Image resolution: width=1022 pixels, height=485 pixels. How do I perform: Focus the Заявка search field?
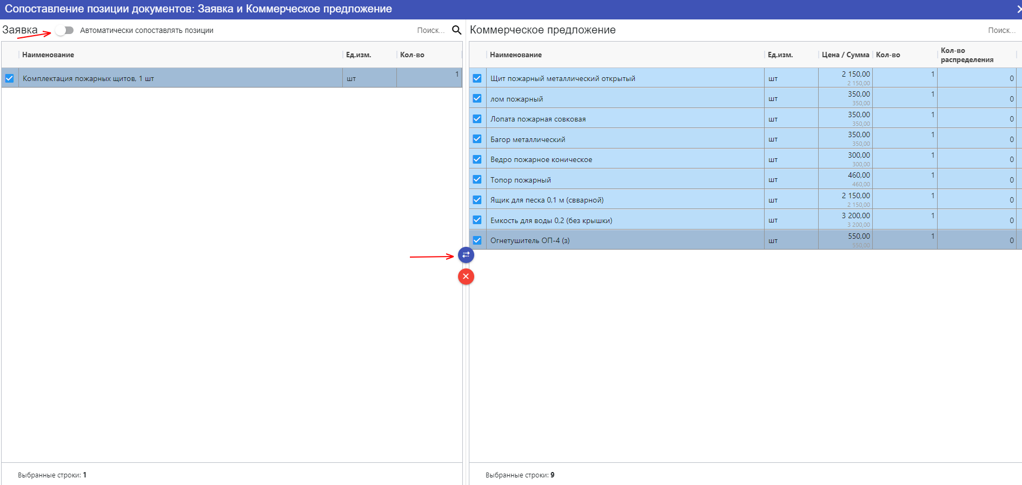[x=431, y=30]
